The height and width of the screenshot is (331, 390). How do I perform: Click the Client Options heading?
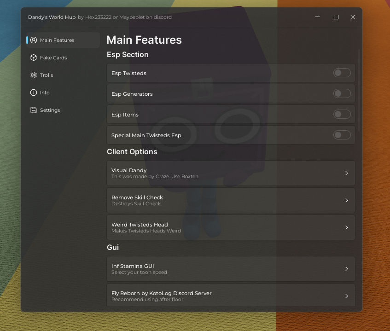[132, 152]
